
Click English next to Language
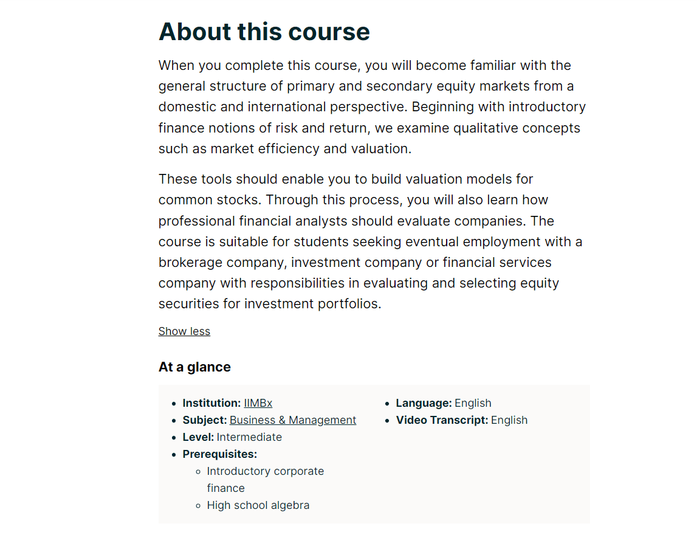tap(473, 403)
